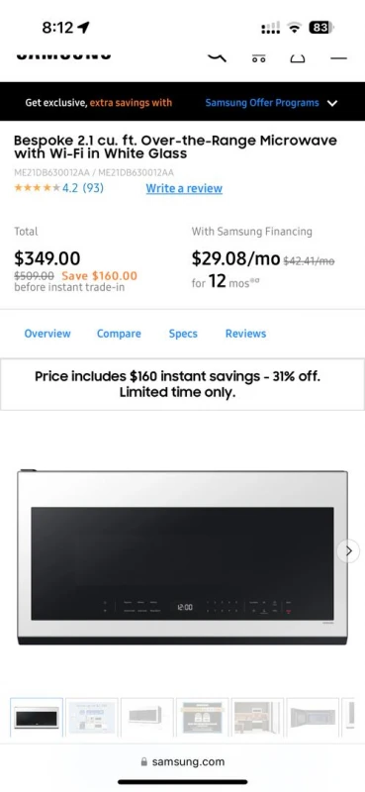Tap the location arrow in status bar
This screenshot has width=365, height=792.
(83, 28)
